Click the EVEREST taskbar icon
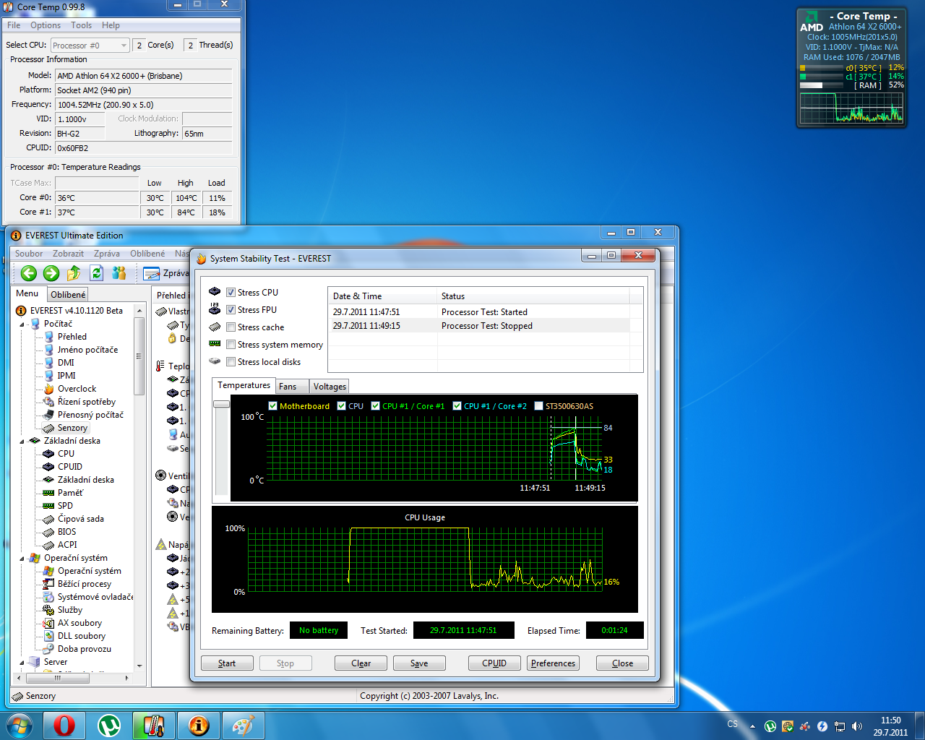The height and width of the screenshot is (740, 925). pyautogui.click(x=198, y=726)
